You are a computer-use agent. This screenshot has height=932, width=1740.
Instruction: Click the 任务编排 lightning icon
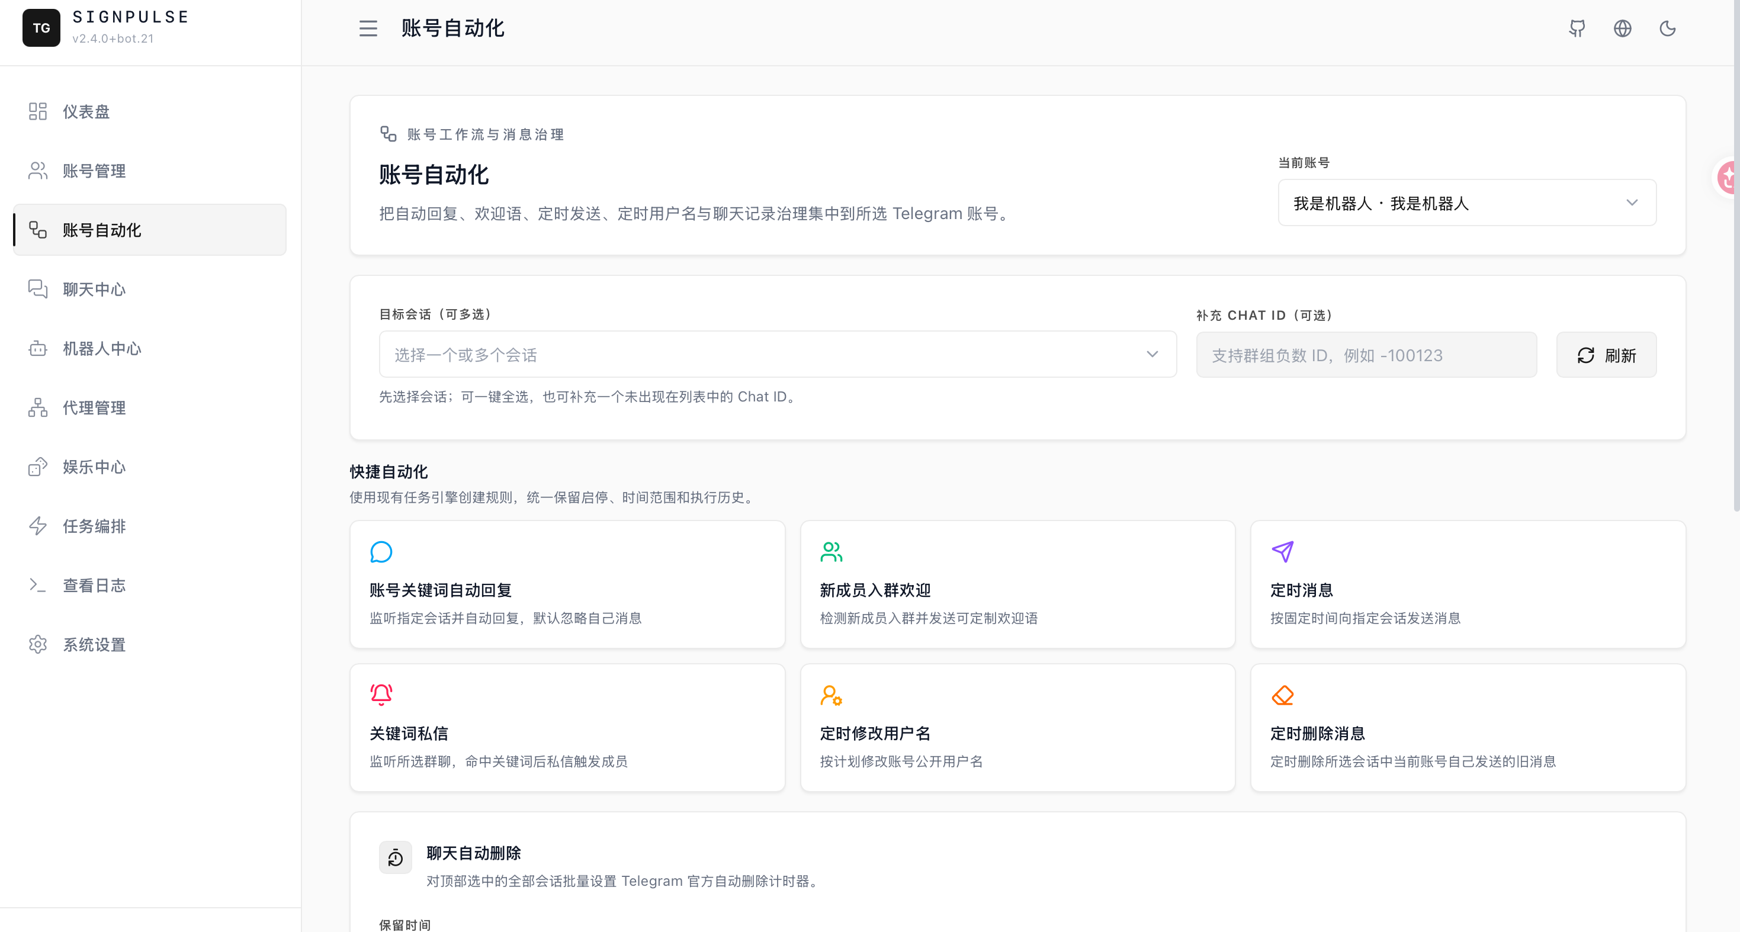tap(38, 526)
